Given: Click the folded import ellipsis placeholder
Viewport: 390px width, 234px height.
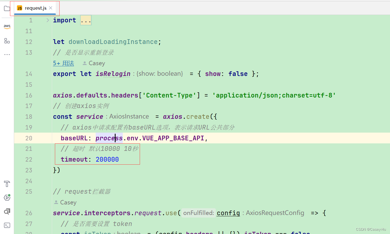Looking at the screenshot, I should coord(86,20).
